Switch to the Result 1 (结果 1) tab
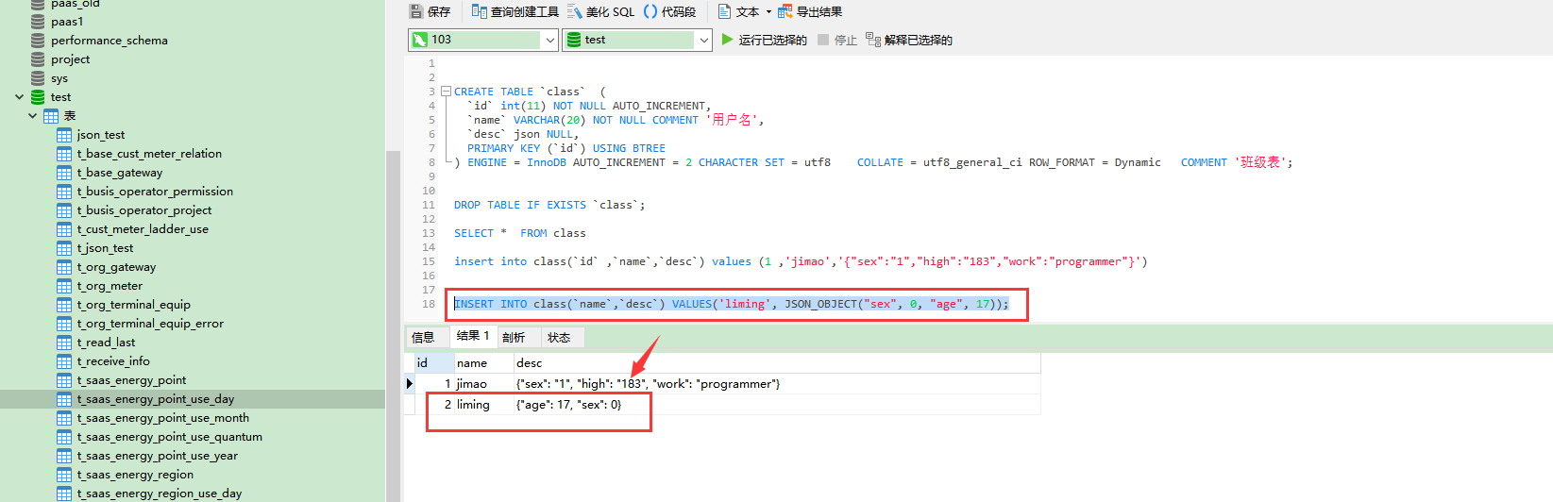The width and height of the screenshot is (1553, 502). (x=473, y=336)
